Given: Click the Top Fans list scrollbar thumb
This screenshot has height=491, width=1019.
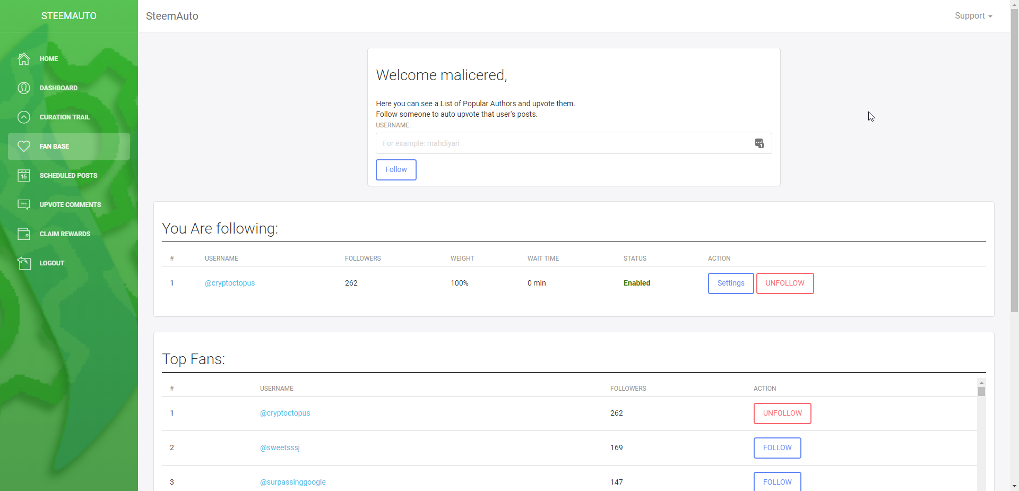Looking at the screenshot, I should (x=981, y=391).
